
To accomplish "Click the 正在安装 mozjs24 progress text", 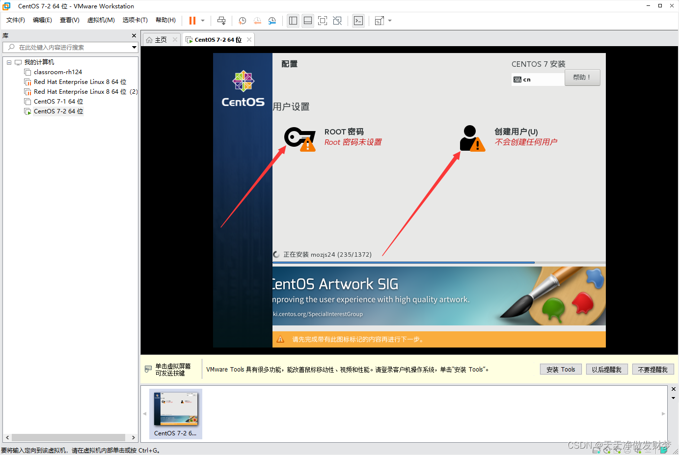I will [x=327, y=254].
